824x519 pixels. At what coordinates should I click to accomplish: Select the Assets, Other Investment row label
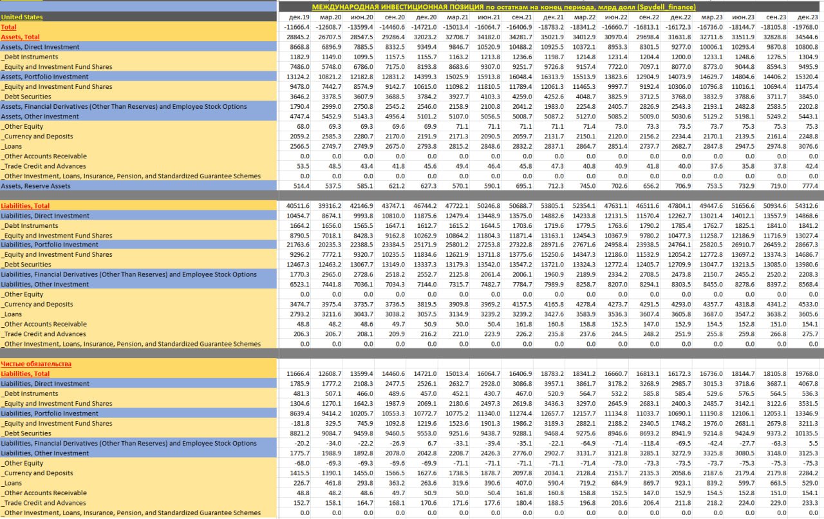[x=41, y=117]
